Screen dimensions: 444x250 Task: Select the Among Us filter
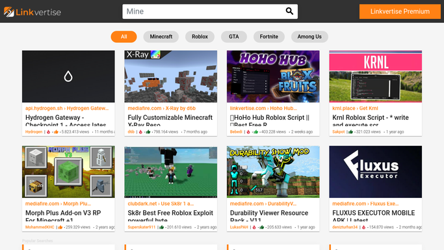[x=309, y=36]
